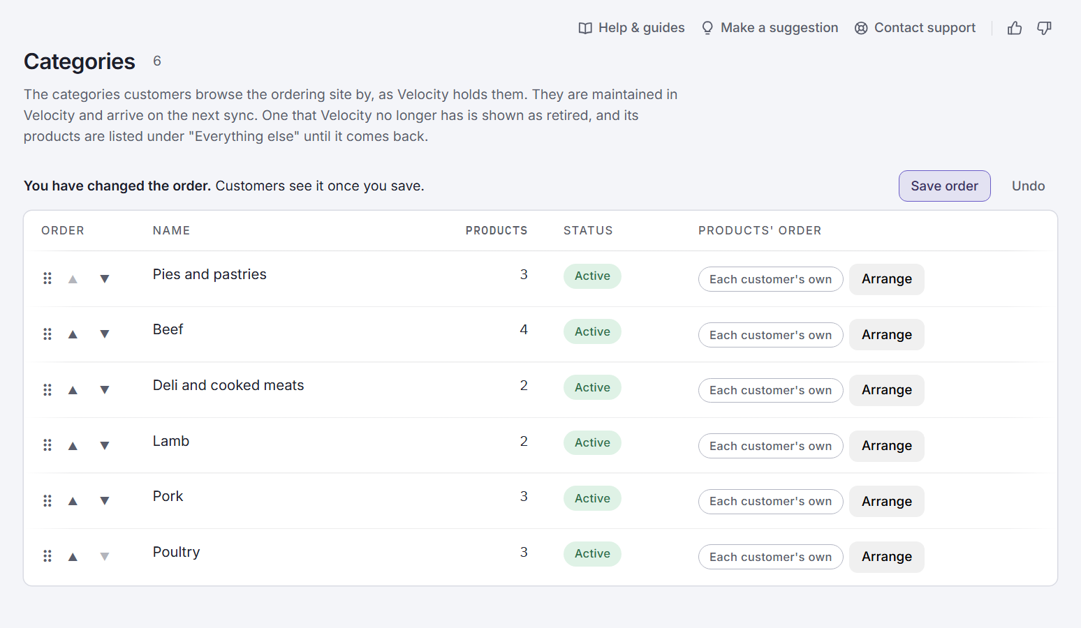Click Each customer's own pill for Poultry

pyautogui.click(x=771, y=557)
